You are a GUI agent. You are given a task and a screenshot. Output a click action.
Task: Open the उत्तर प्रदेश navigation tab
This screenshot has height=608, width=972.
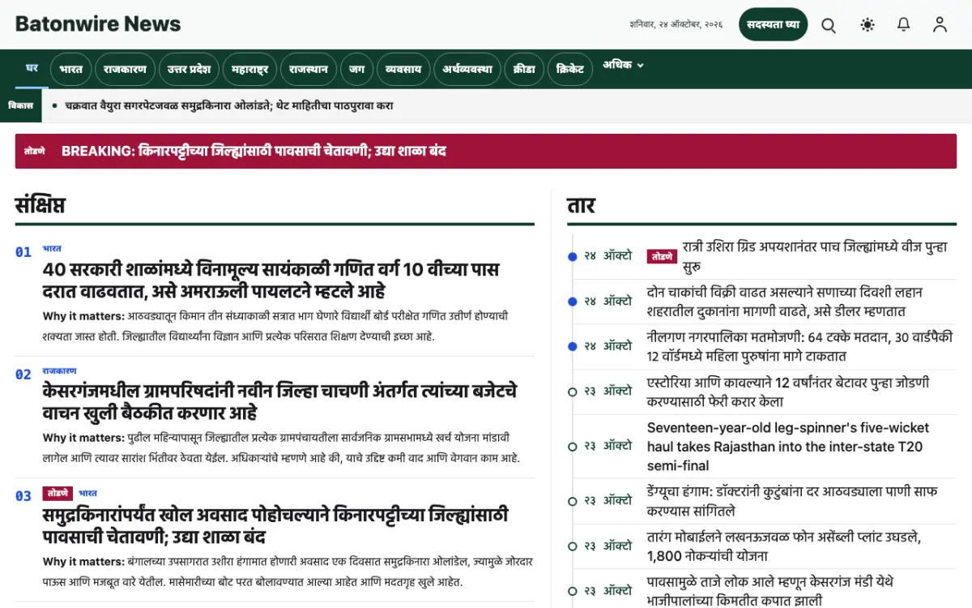click(189, 70)
